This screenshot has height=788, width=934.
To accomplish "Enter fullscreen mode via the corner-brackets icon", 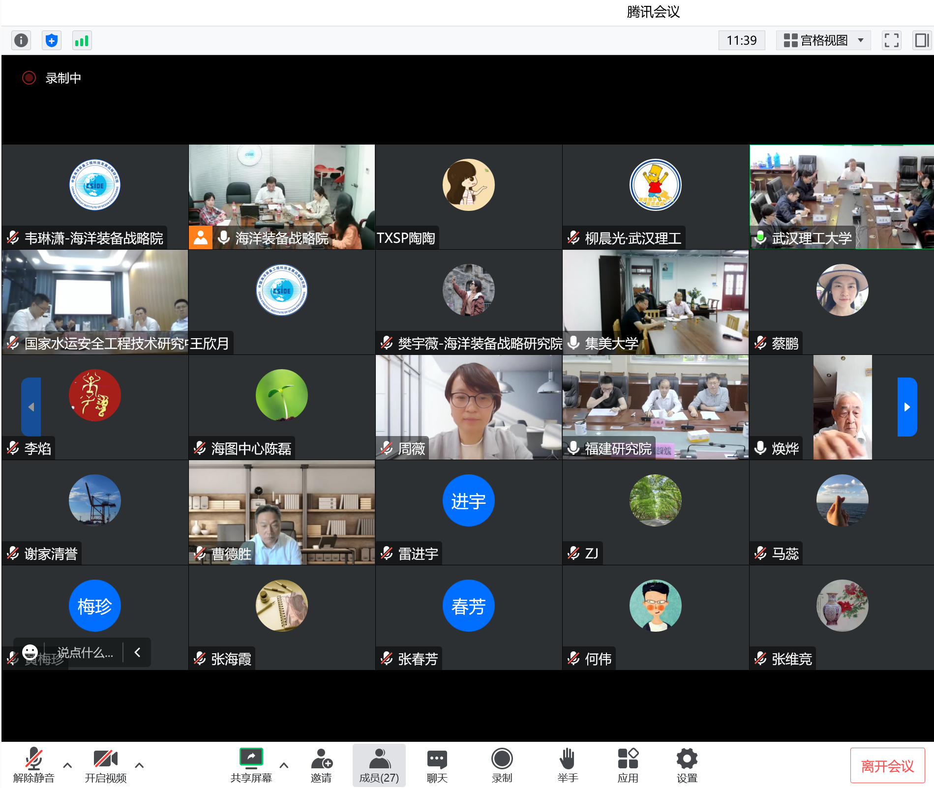I will (891, 40).
